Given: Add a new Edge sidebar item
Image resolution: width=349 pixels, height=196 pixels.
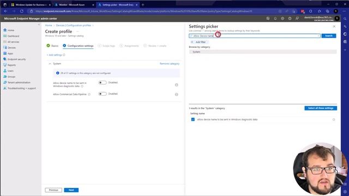Looking at the screenshot, I should click(345, 50).
